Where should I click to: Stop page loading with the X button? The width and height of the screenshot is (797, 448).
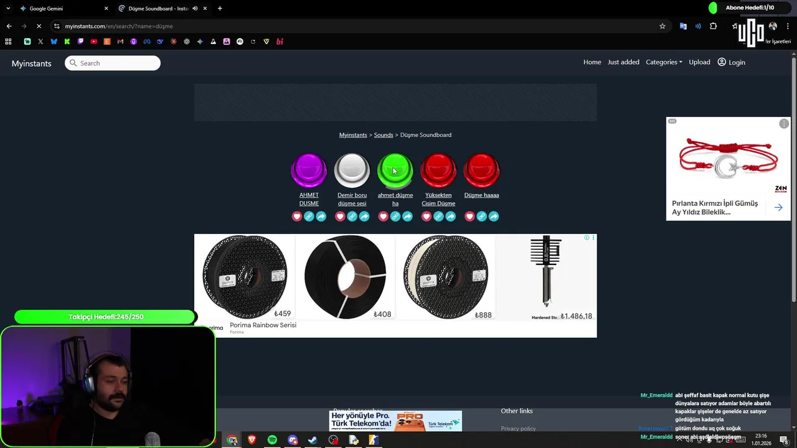39,26
